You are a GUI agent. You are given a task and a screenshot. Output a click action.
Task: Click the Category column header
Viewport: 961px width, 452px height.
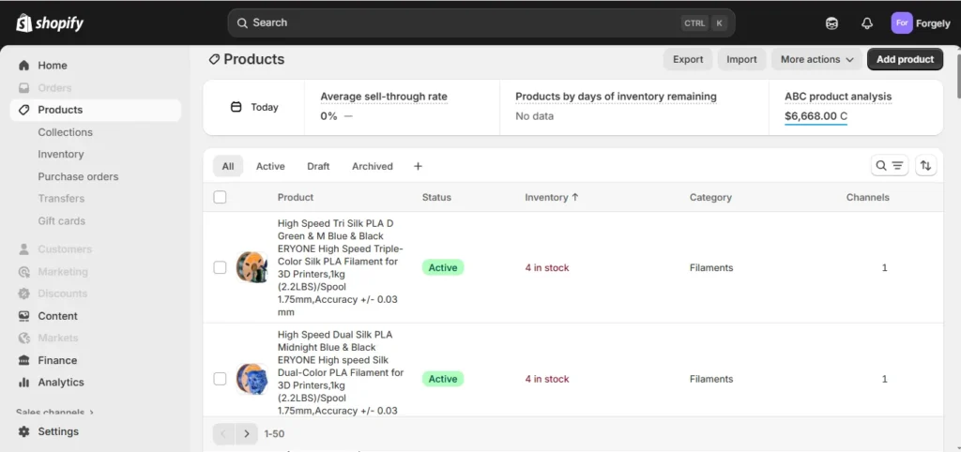710,197
